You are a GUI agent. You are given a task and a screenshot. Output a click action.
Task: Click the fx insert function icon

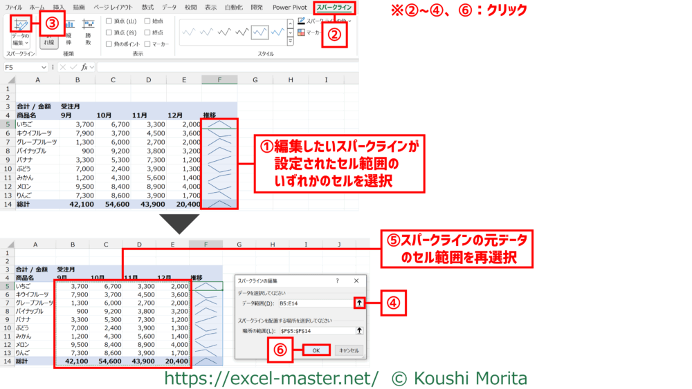click(84, 67)
